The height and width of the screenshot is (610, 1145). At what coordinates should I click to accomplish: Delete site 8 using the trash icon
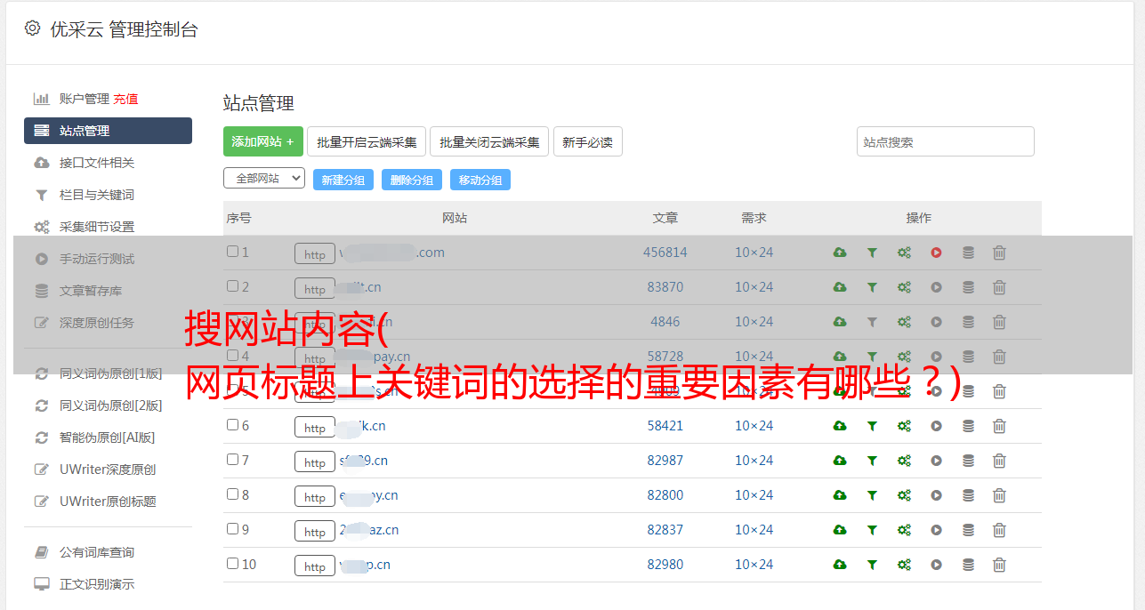[x=999, y=495]
